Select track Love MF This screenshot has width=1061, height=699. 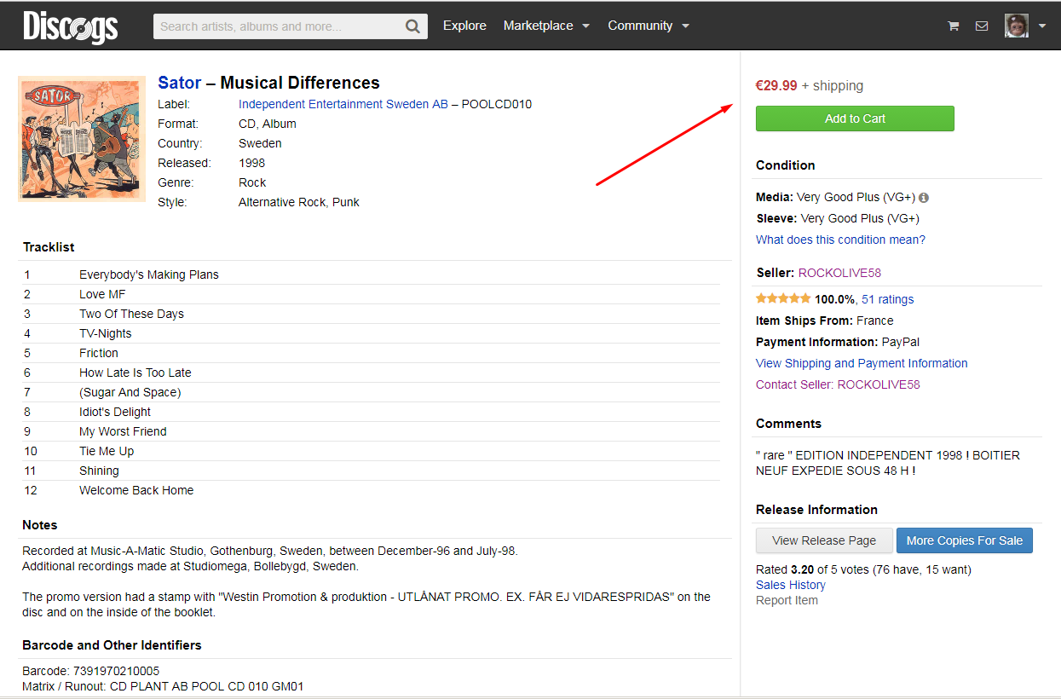click(x=102, y=294)
